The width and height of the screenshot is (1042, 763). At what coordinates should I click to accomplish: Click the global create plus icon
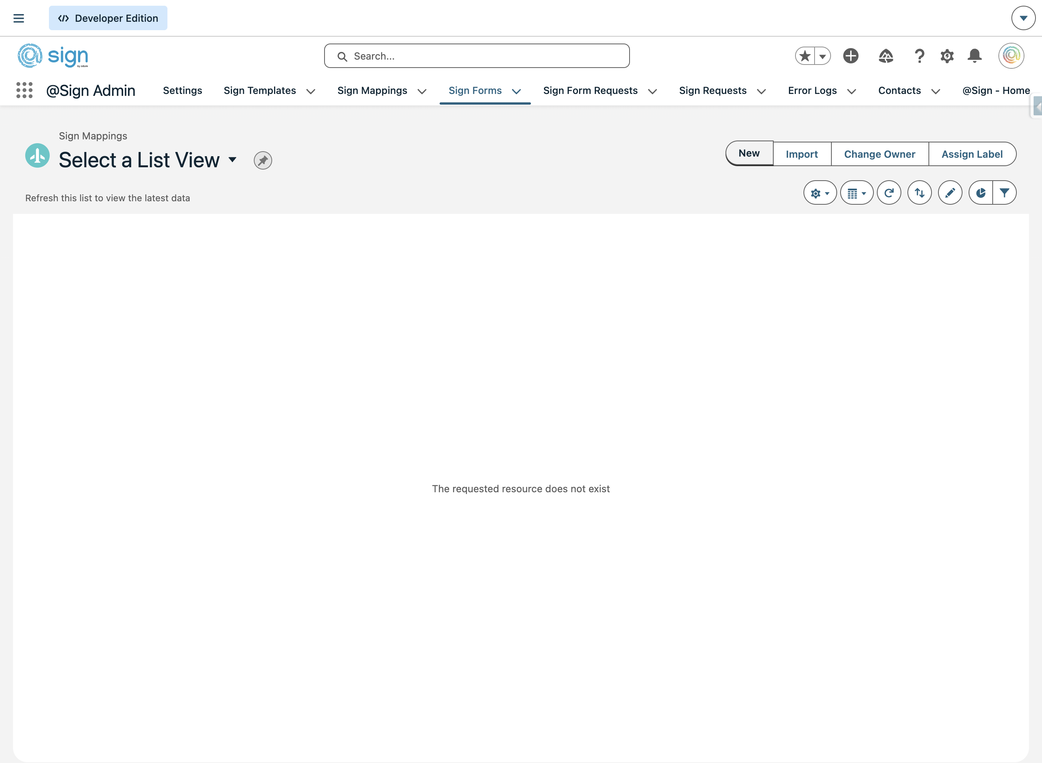coord(850,56)
